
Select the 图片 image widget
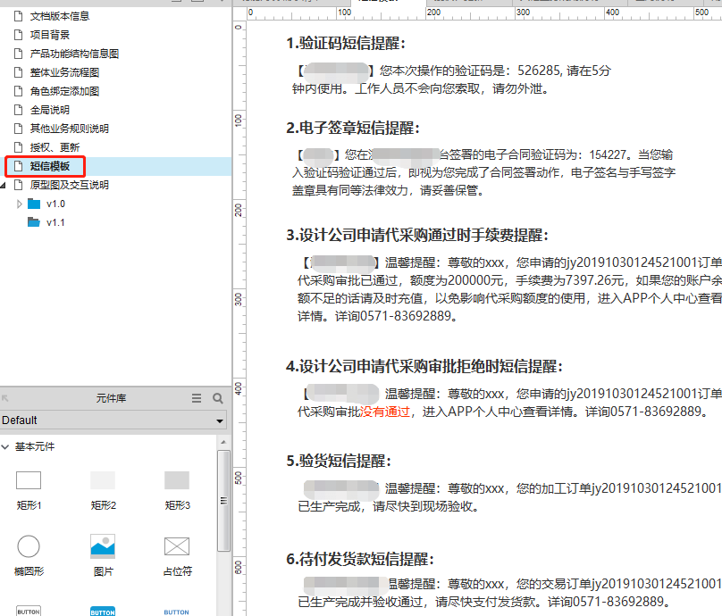[103, 546]
